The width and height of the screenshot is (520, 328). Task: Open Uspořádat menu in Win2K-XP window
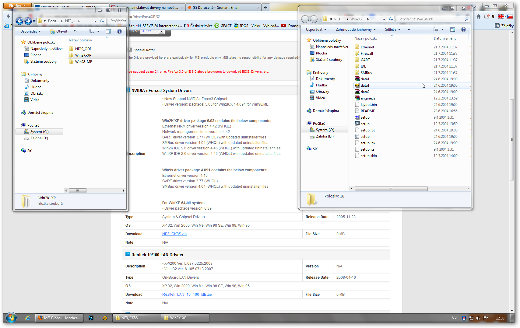click(x=316, y=30)
